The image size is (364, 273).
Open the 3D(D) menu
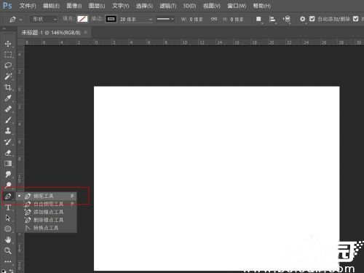(189, 6)
